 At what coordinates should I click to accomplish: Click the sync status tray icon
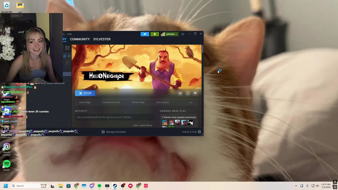pos(302,186)
